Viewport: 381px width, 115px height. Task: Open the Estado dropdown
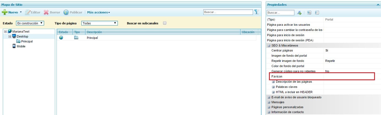[30, 23]
